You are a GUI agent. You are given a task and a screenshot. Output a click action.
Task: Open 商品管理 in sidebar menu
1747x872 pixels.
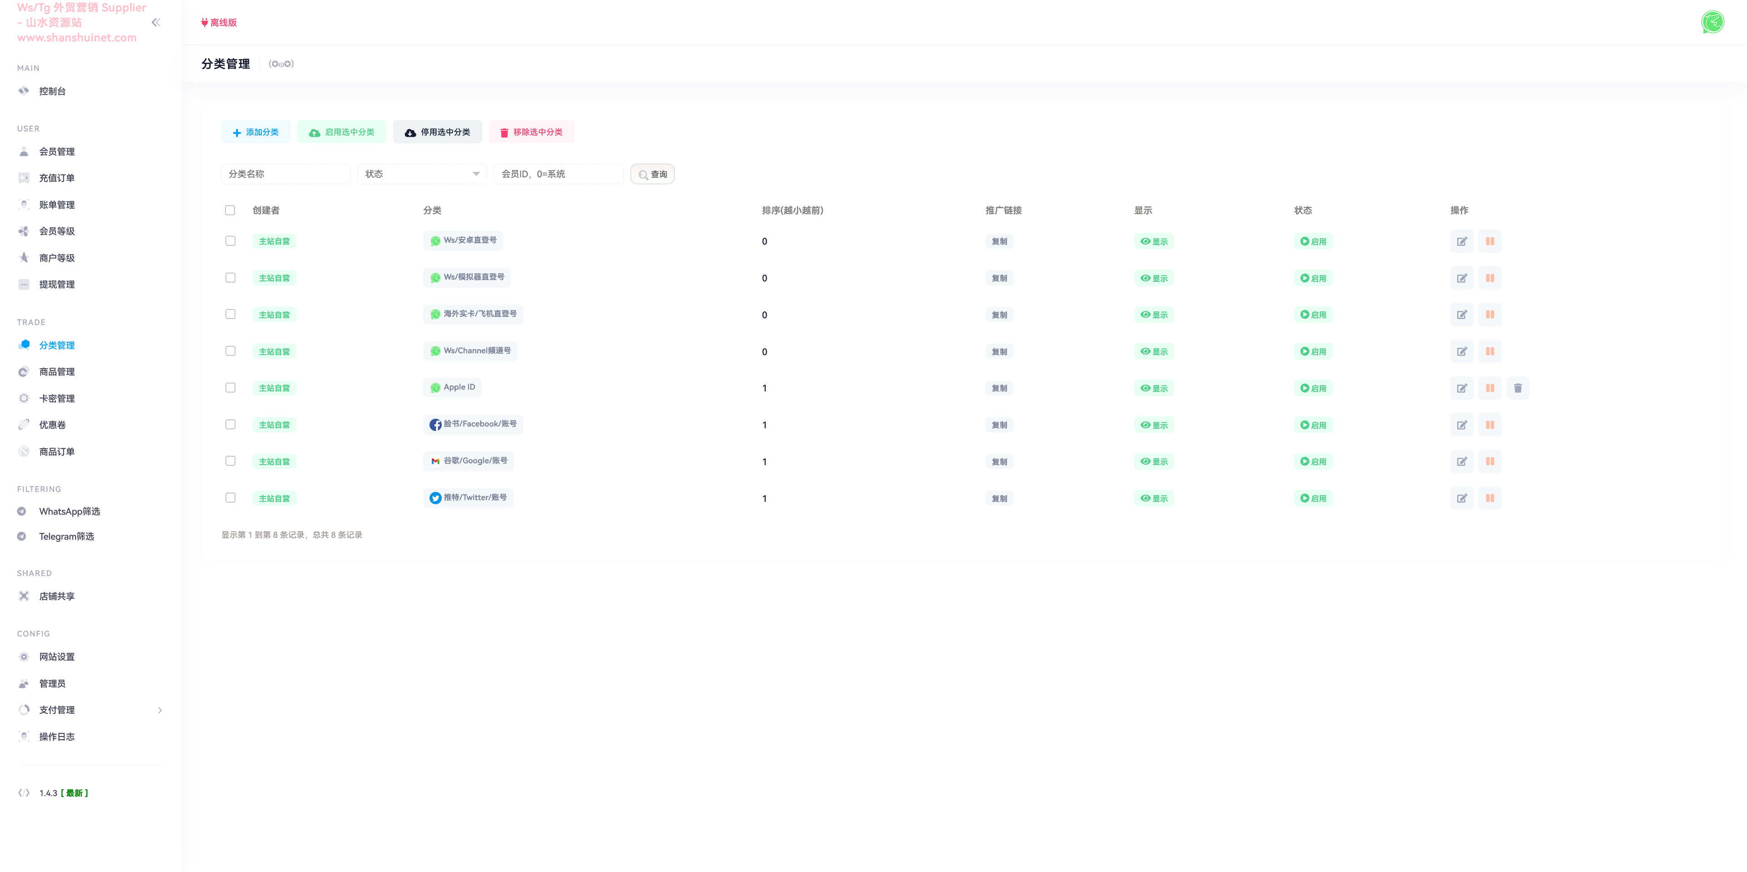point(57,371)
